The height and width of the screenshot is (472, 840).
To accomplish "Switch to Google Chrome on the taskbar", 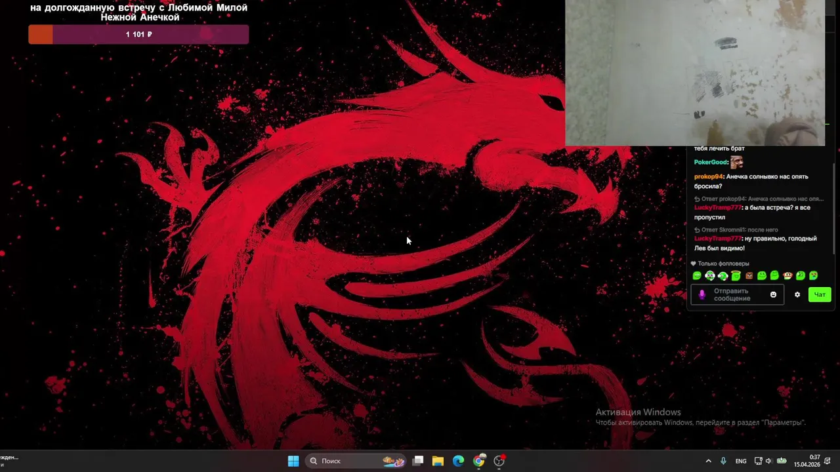I will coord(479,461).
